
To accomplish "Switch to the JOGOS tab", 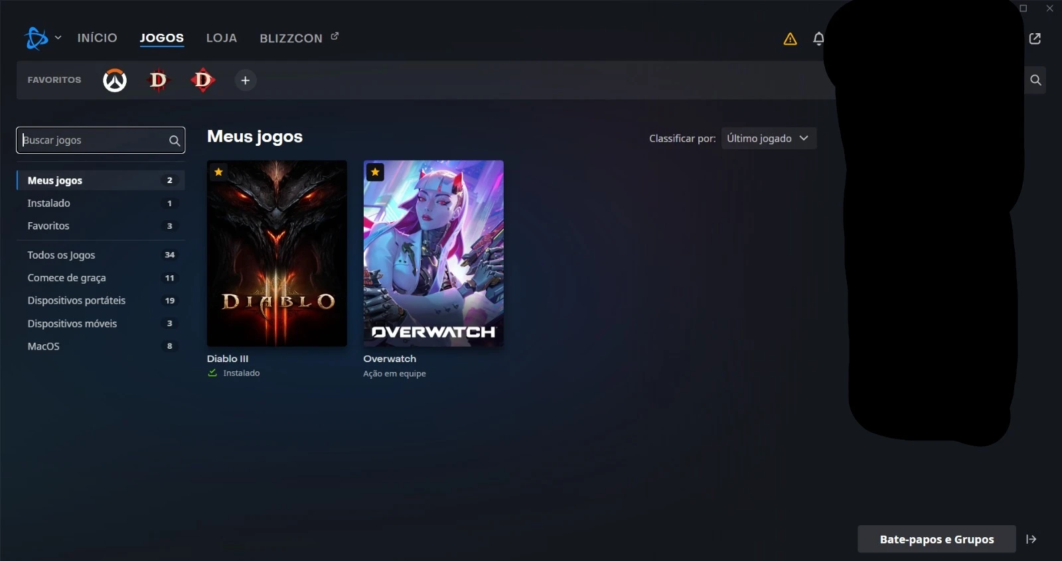I will (x=162, y=38).
